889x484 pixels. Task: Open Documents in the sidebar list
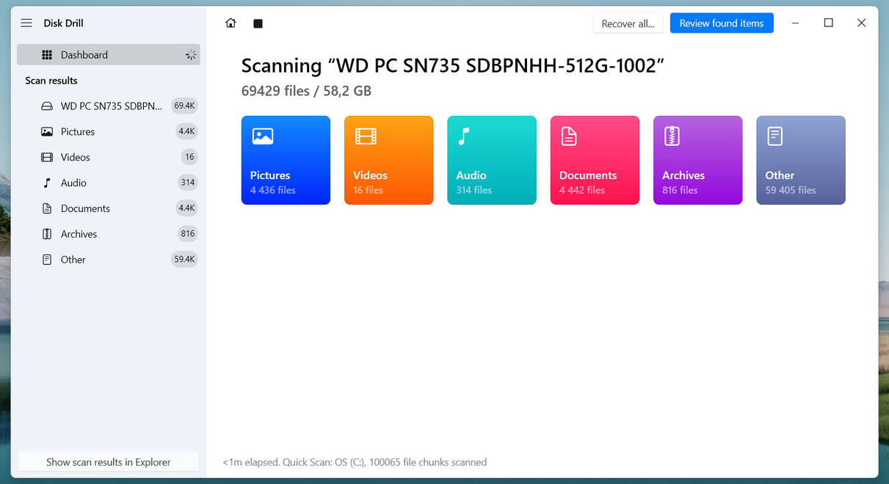pyautogui.click(x=109, y=209)
